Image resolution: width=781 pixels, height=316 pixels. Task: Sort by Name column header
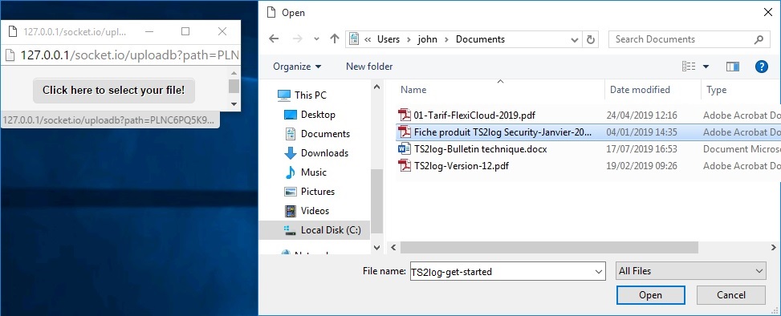(x=413, y=90)
